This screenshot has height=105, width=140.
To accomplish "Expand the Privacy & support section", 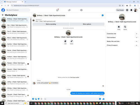I will pyautogui.click(x=122, y=45).
